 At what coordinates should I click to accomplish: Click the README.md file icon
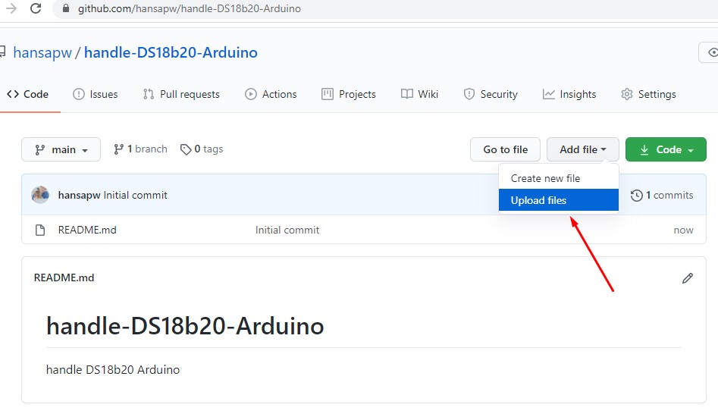coord(40,230)
